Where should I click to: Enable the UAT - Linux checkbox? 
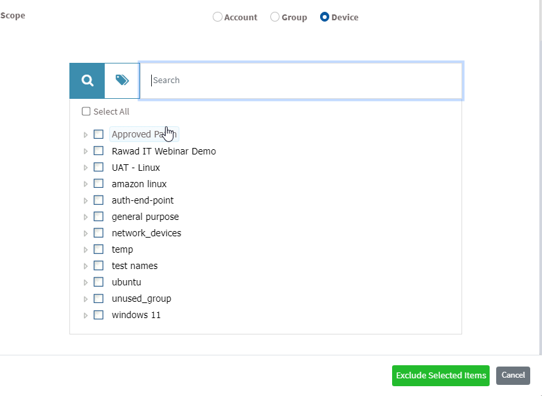coord(99,168)
